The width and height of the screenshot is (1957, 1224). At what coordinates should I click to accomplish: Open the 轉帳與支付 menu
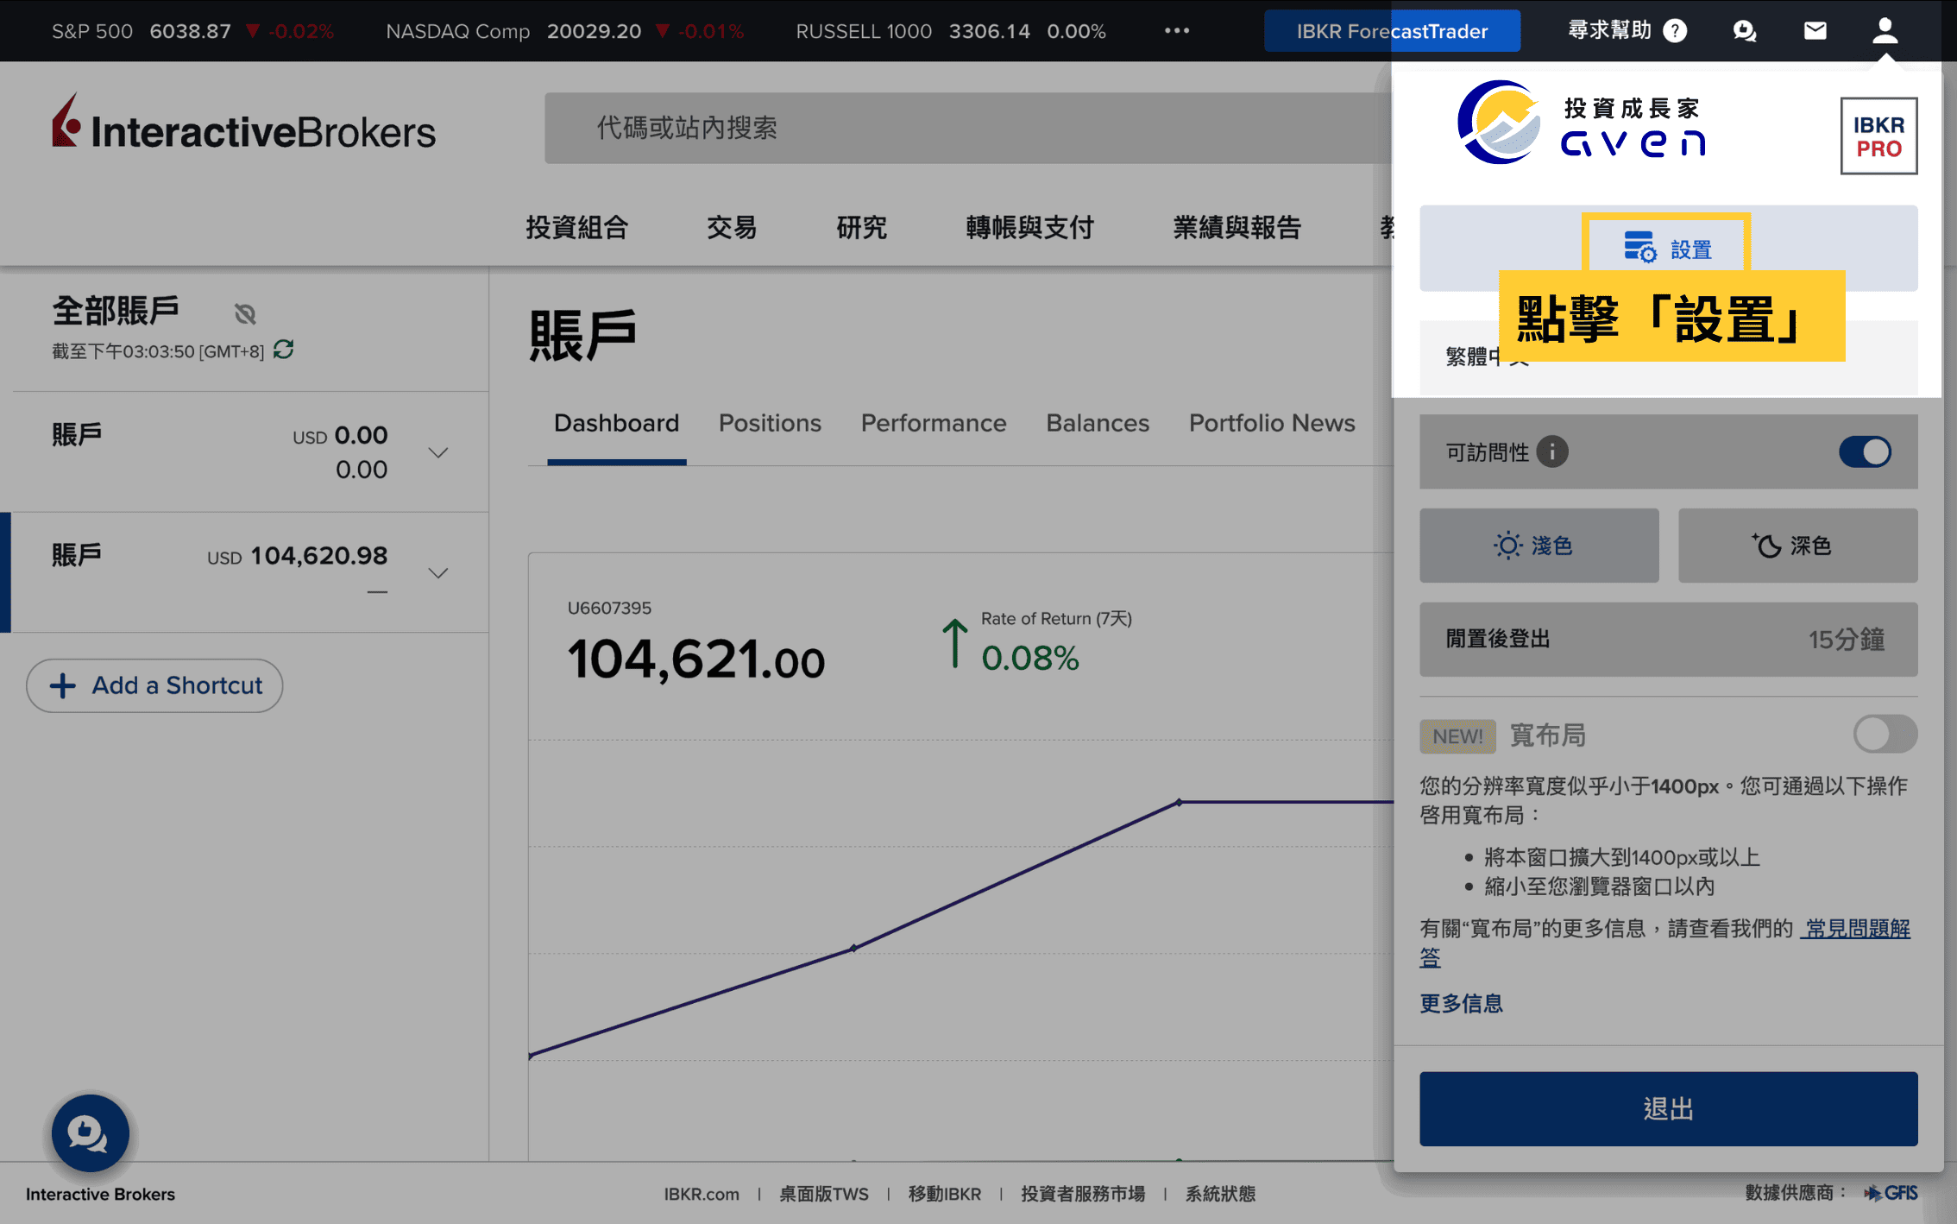click(x=1030, y=227)
